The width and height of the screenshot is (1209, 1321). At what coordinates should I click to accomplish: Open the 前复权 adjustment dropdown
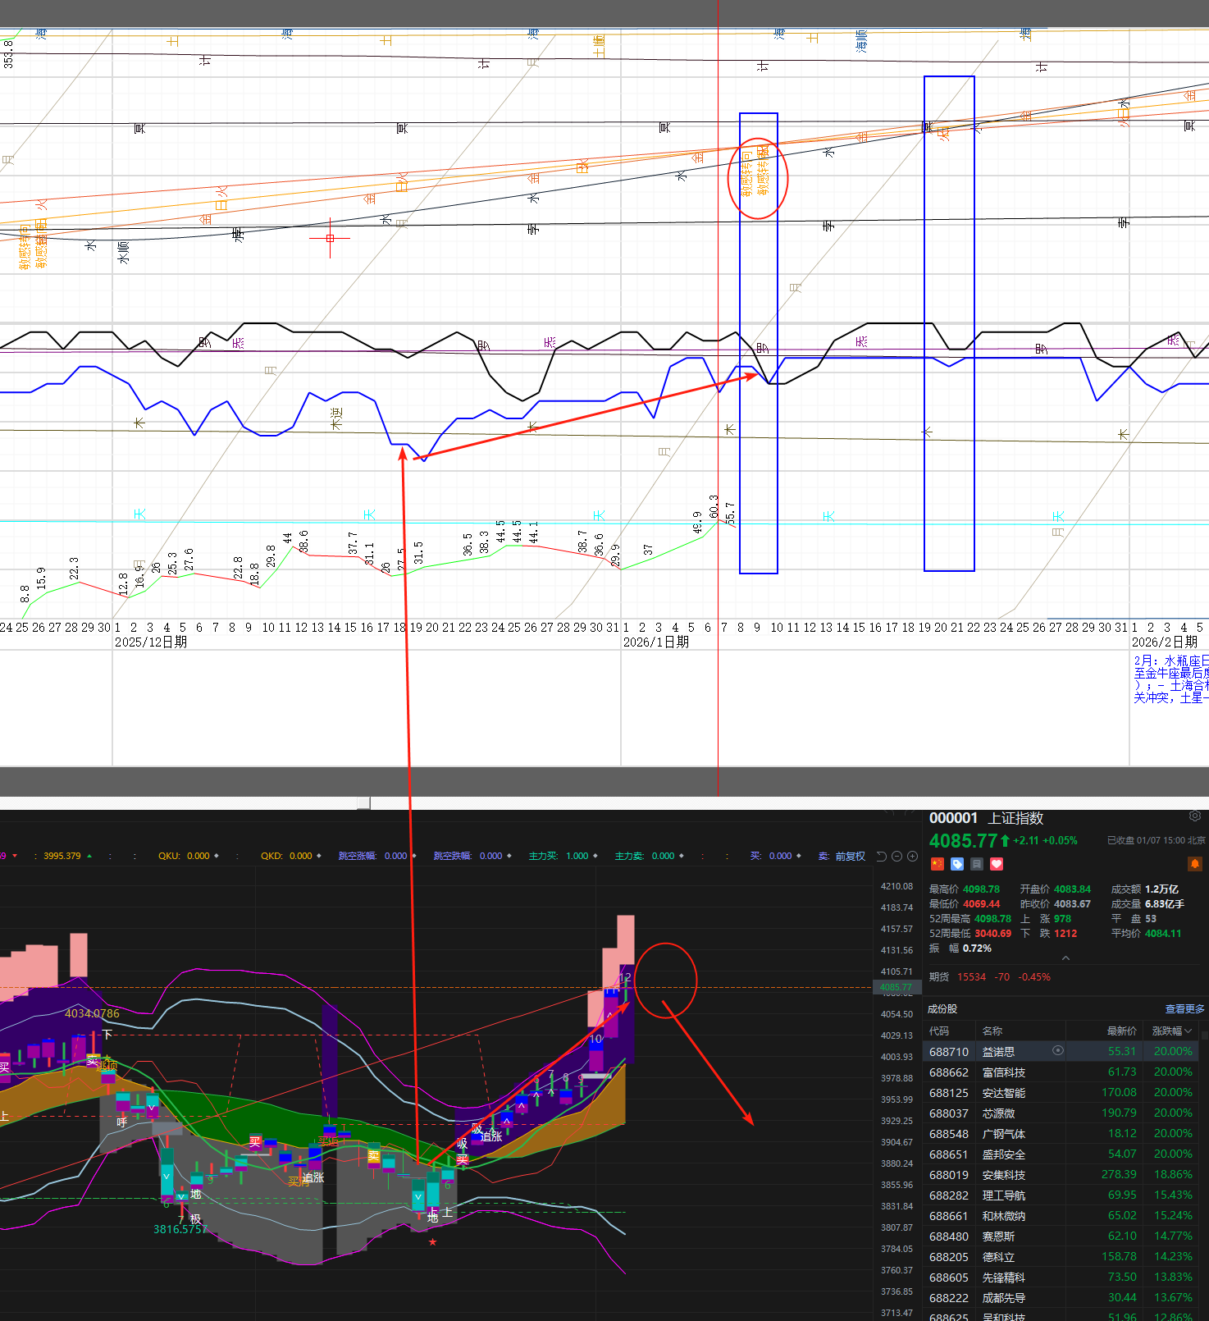pos(850,857)
